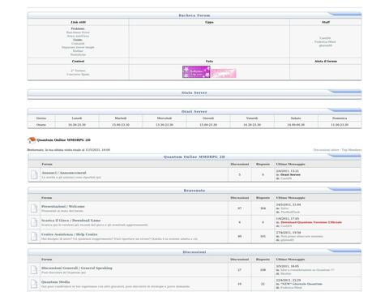Click the Martedì column in the server schedule
This screenshot has height=292, width=389.
[121, 118]
